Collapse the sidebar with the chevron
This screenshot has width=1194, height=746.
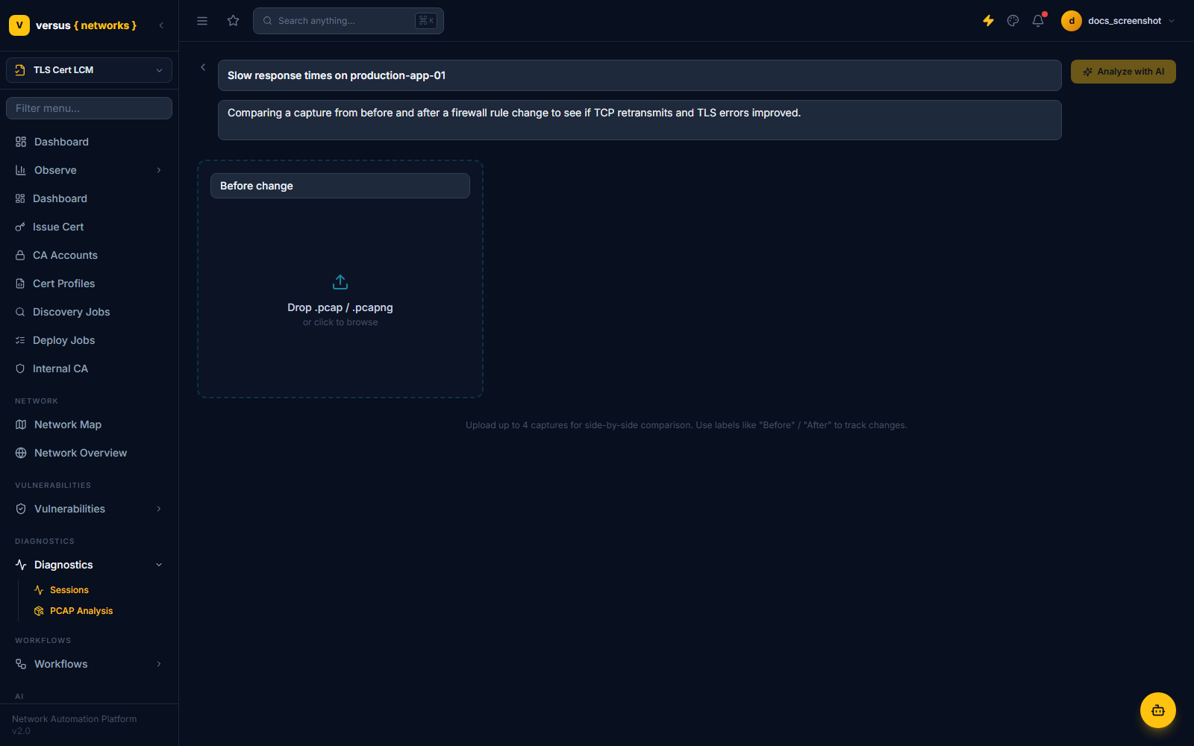click(161, 25)
